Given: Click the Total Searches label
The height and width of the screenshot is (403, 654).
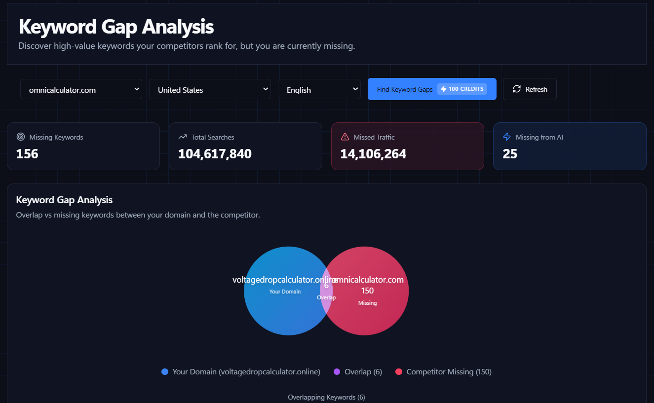Looking at the screenshot, I should click(213, 137).
